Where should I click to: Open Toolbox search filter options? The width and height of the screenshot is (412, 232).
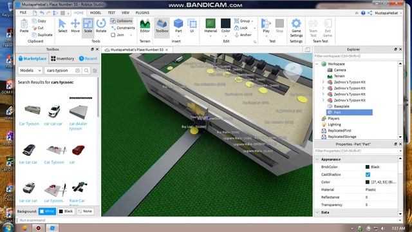[95, 70]
